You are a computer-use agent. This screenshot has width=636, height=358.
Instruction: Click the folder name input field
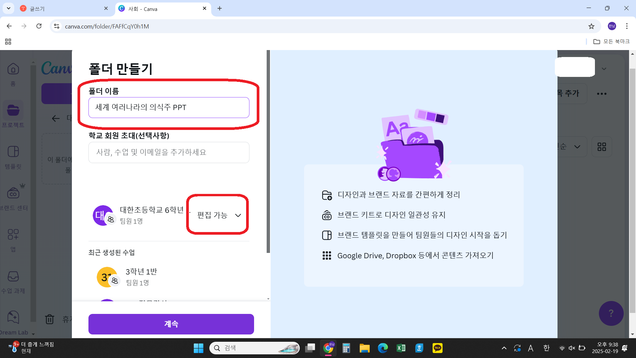point(169,107)
